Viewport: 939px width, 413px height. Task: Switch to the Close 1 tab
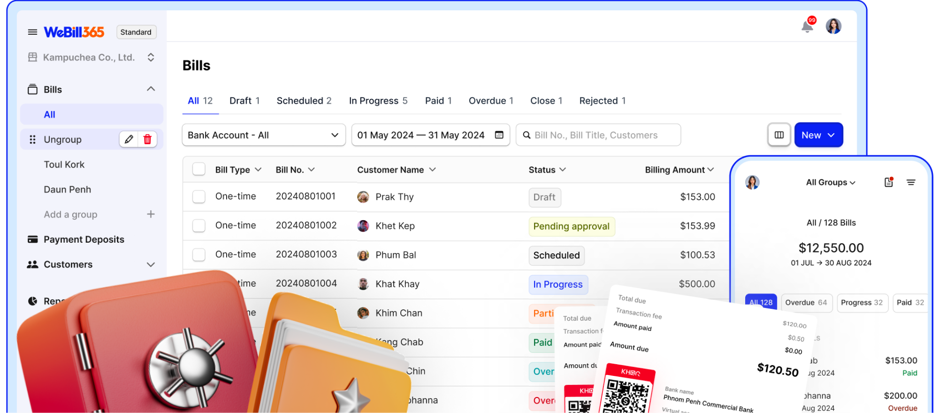[546, 101]
